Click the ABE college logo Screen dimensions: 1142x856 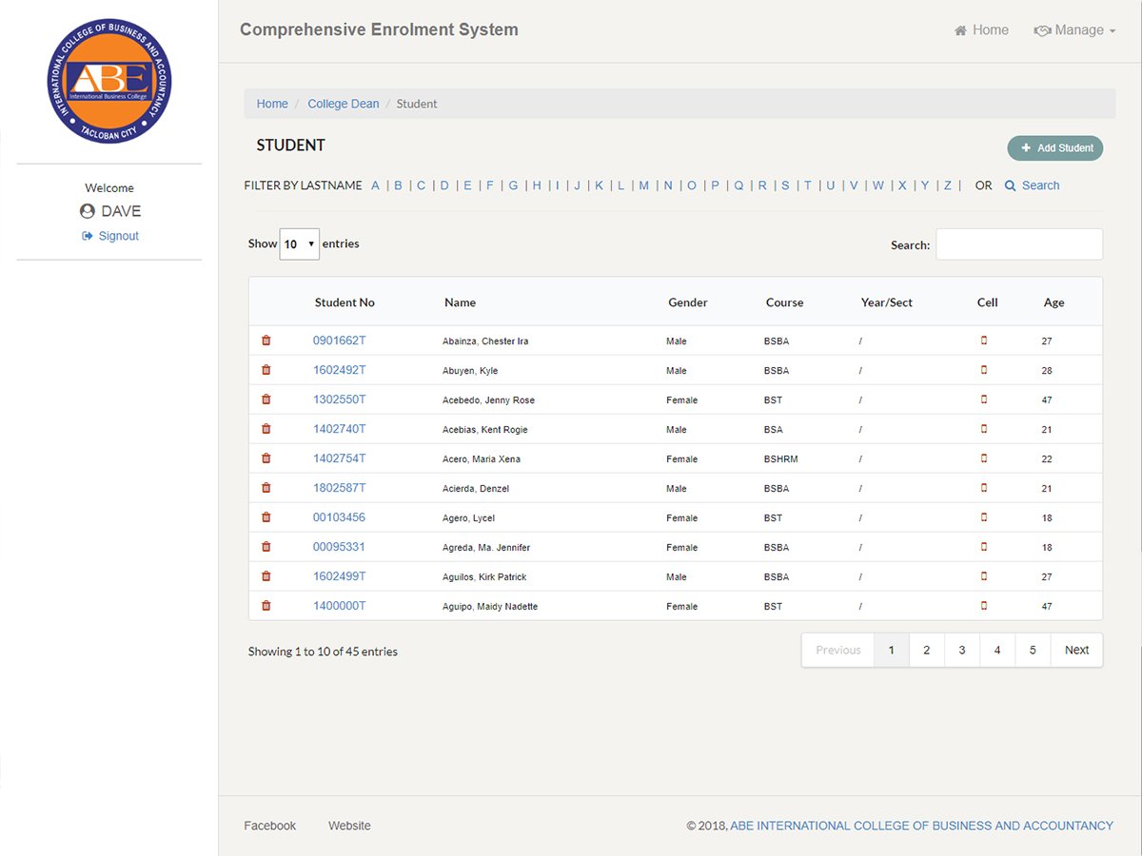(x=109, y=81)
